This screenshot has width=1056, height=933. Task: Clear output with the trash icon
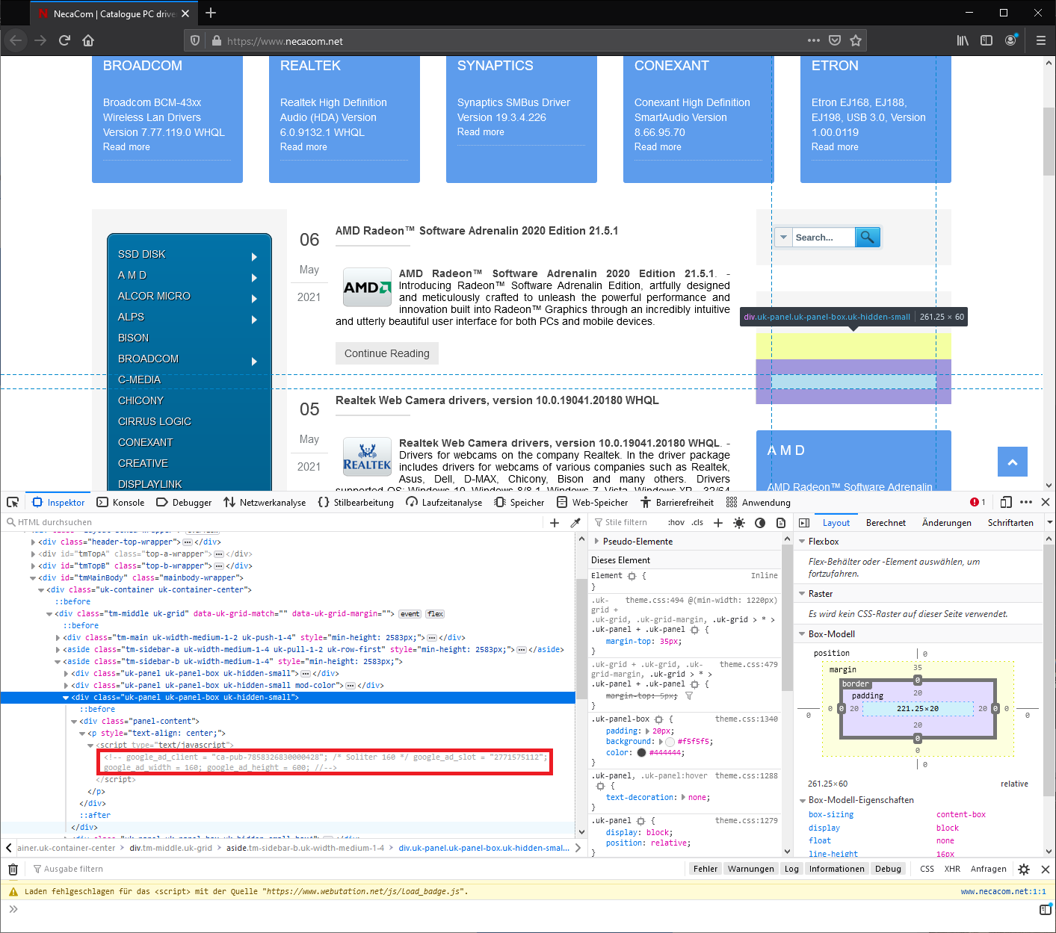(13, 869)
